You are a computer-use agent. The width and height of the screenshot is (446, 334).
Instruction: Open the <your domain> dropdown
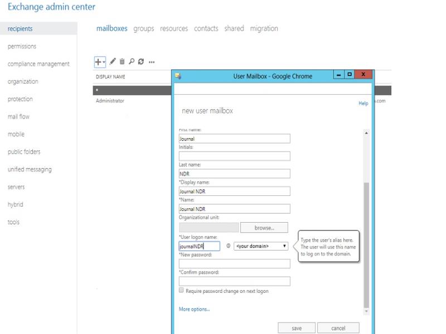pyautogui.click(x=261, y=246)
